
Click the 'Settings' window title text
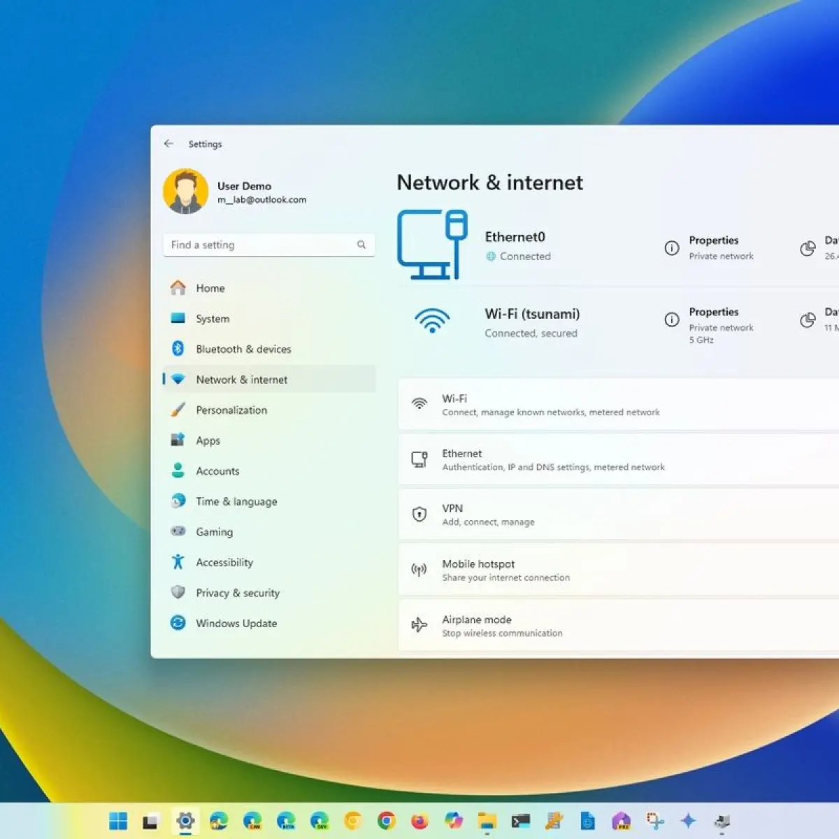tap(205, 144)
